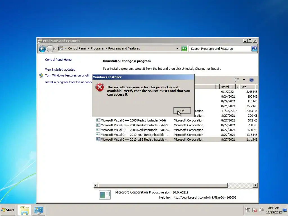The image size is (288, 216).
Task: Click the Show desktop tray icon
Action: tap(285, 210)
